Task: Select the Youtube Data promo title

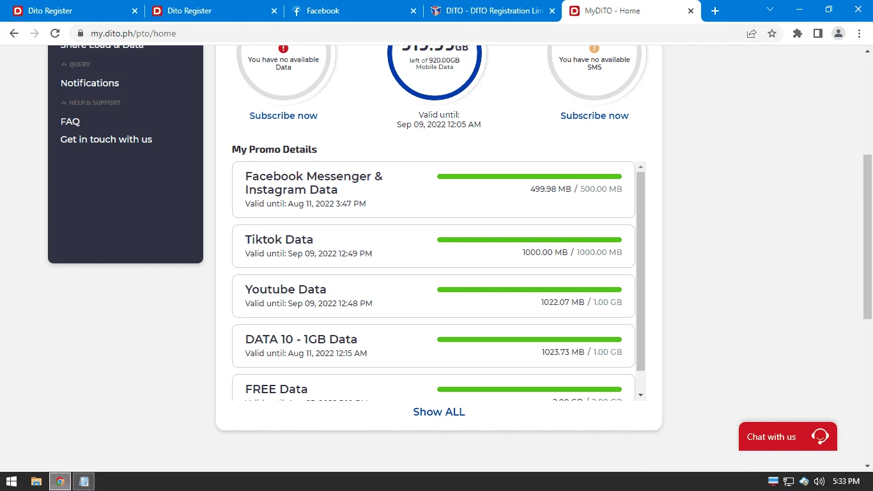Action: click(x=286, y=290)
